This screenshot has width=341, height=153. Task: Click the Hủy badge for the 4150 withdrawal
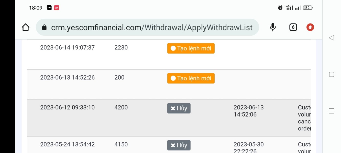click(179, 145)
